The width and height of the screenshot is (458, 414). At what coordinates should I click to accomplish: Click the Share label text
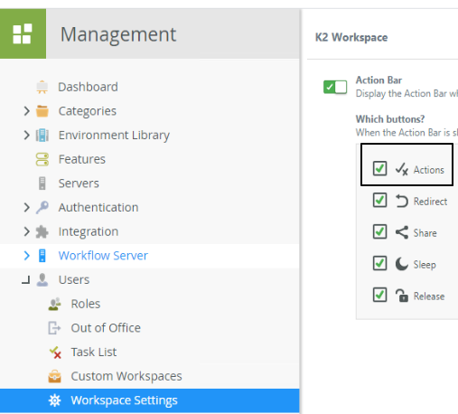coord(425,233)
